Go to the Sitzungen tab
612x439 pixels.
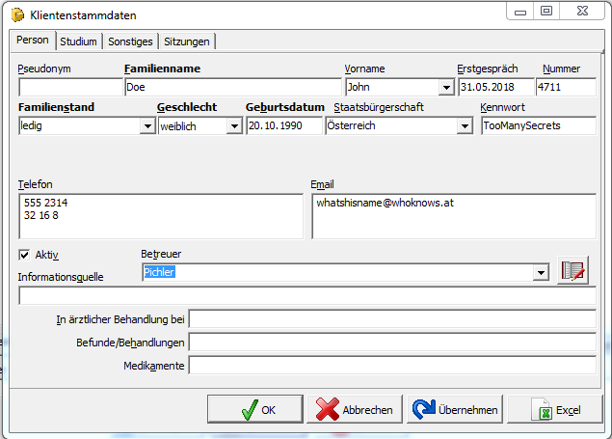(187, 41)
